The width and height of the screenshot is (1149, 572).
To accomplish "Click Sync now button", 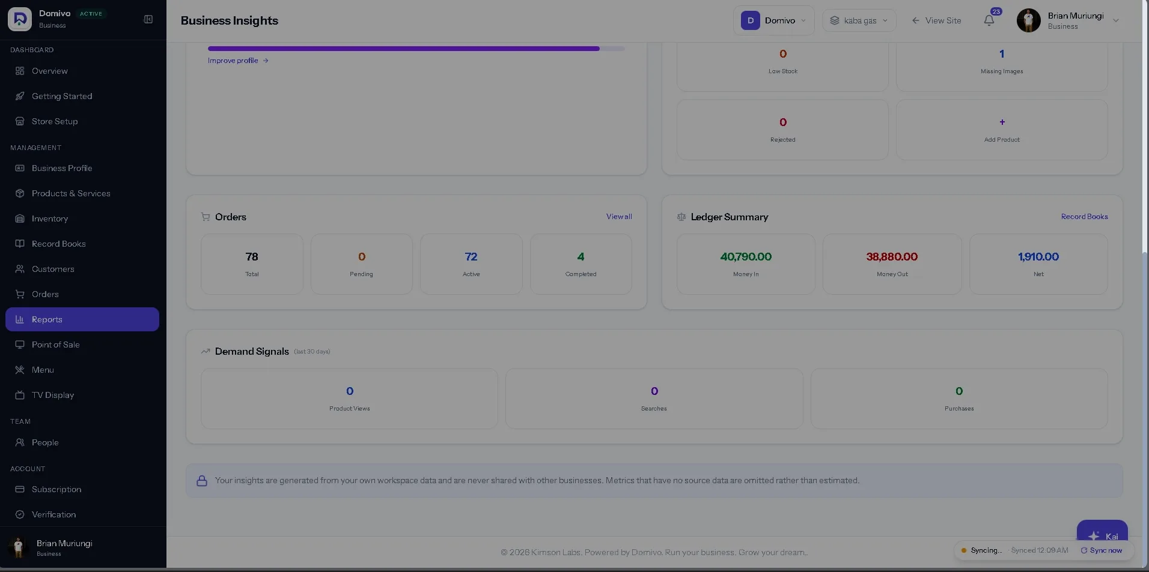I will click(x=1102, y=550).
